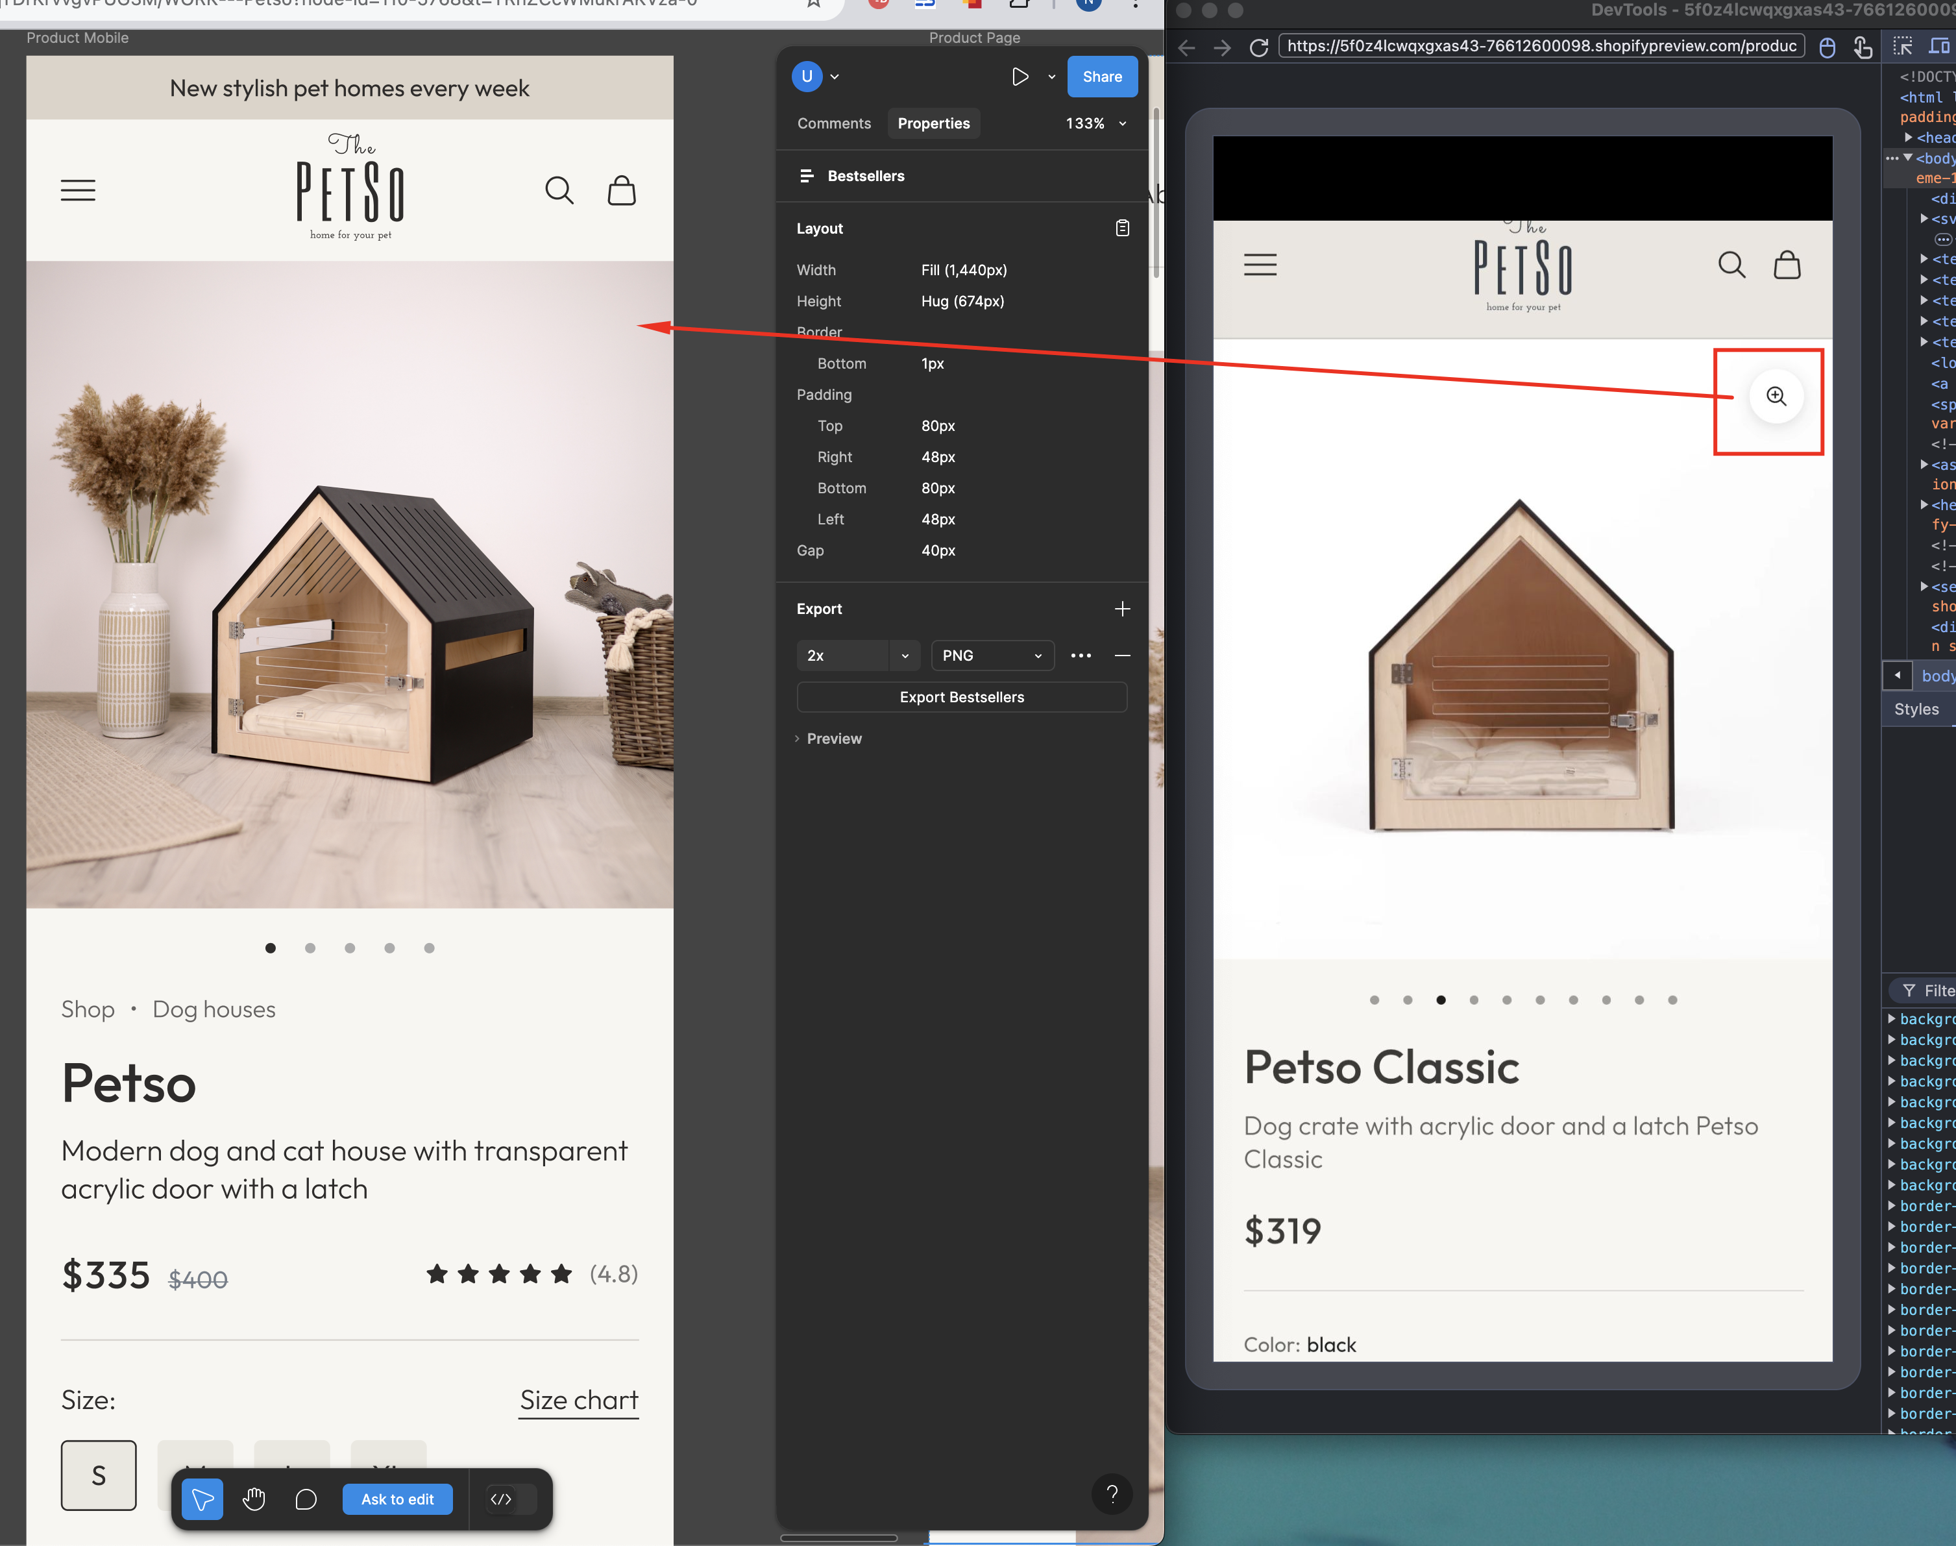Click the Figma present play icon
Viewport: 1956px width, 1546px height.
(1020, 77)
